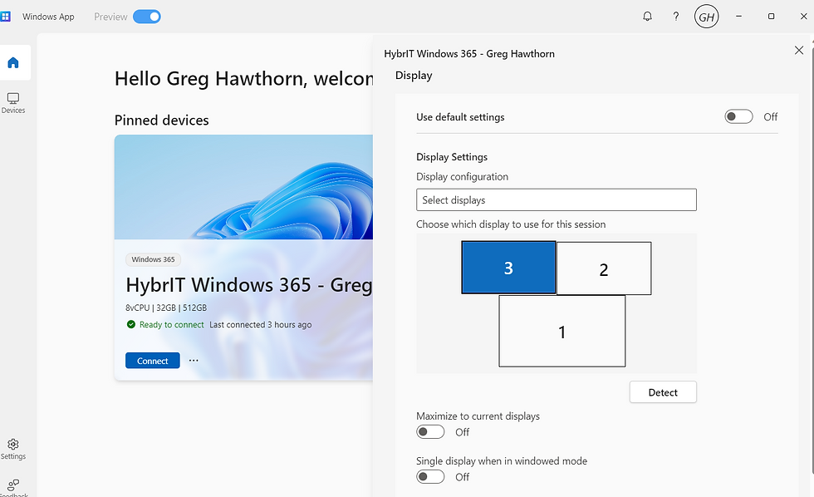Click the Detect button

(x=663, y=392)
